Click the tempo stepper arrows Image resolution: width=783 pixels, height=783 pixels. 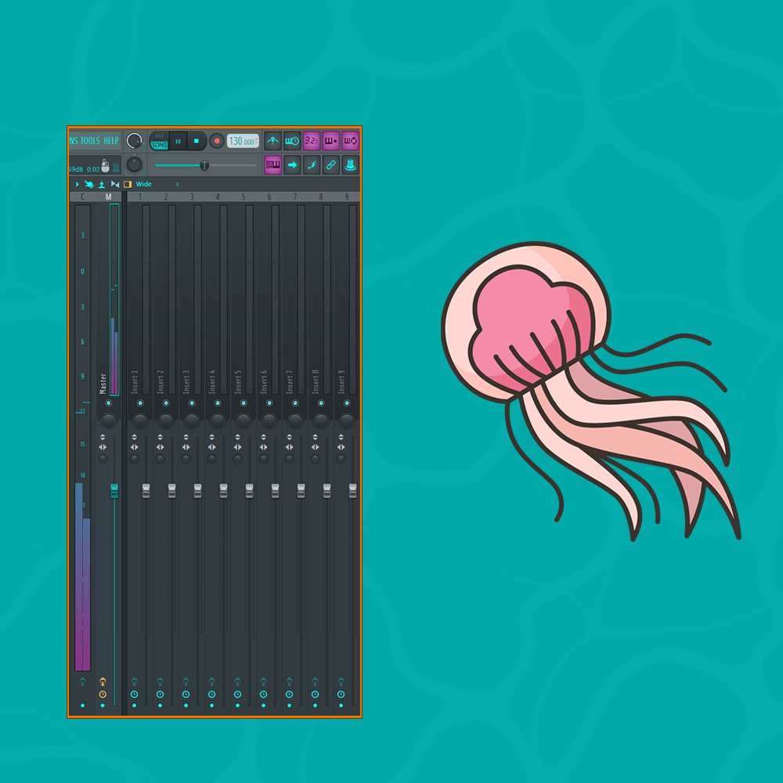pyautogui.click(x=257, y=141)
